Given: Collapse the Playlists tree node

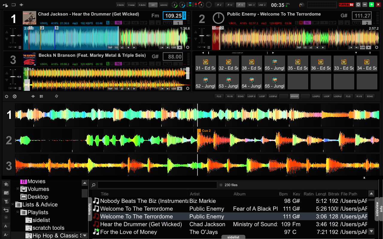Looking at the screenshot, I should click(x=18, y=212).
